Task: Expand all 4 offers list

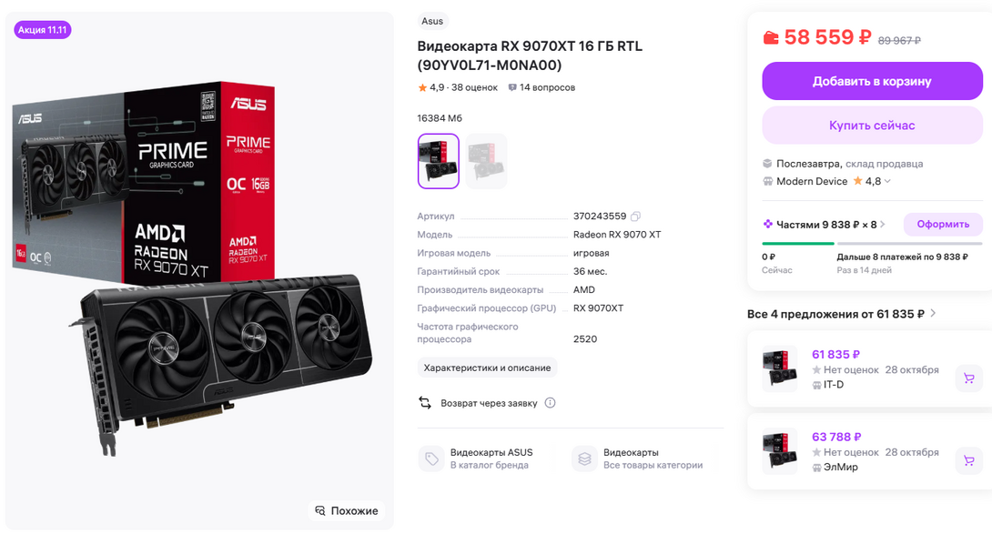Action: [933, 314]
